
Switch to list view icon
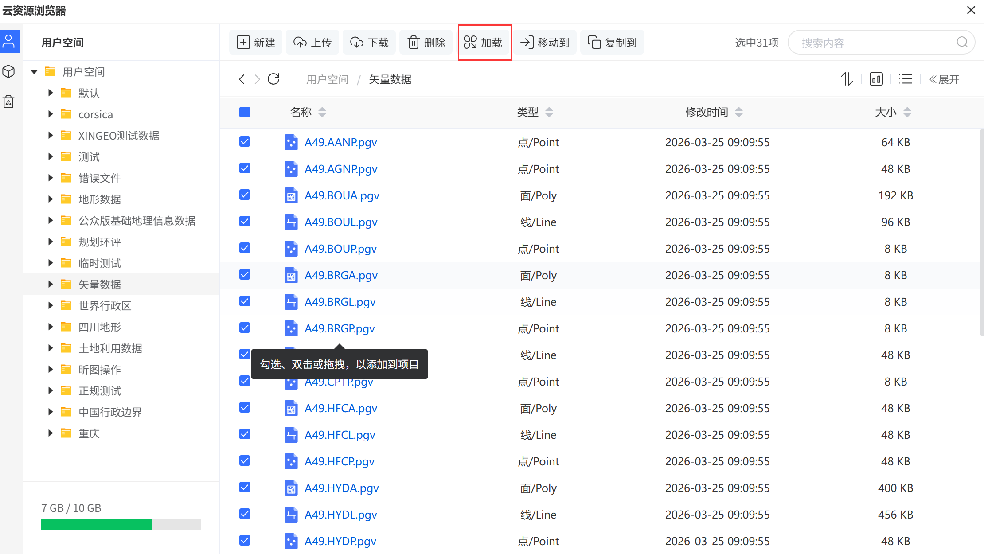pyautogui.click(x=906, y=79)
